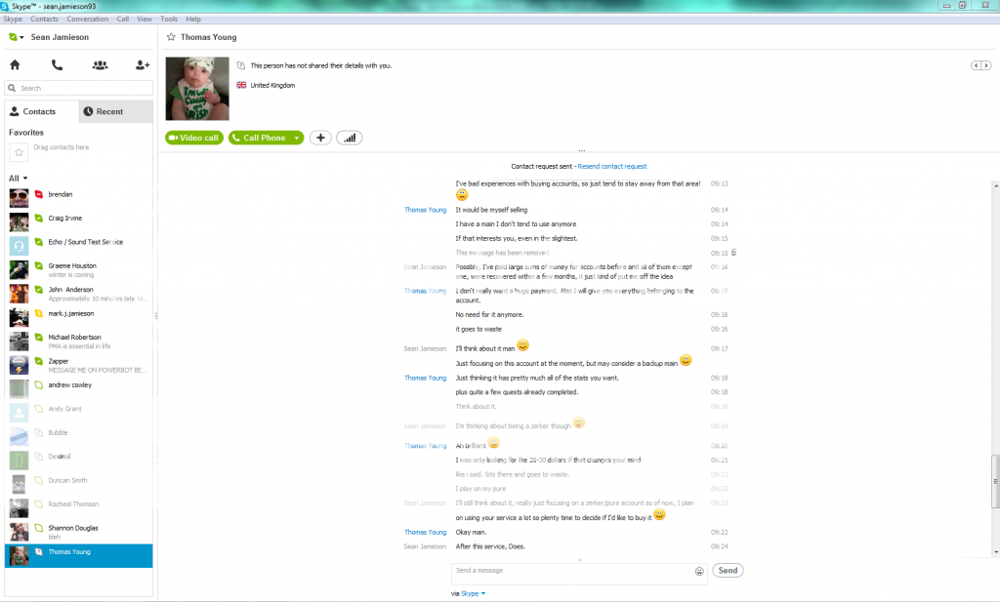Screen dimensions: 1000x602
Task: Open the Conversation menu
Action: pos(87,19)
